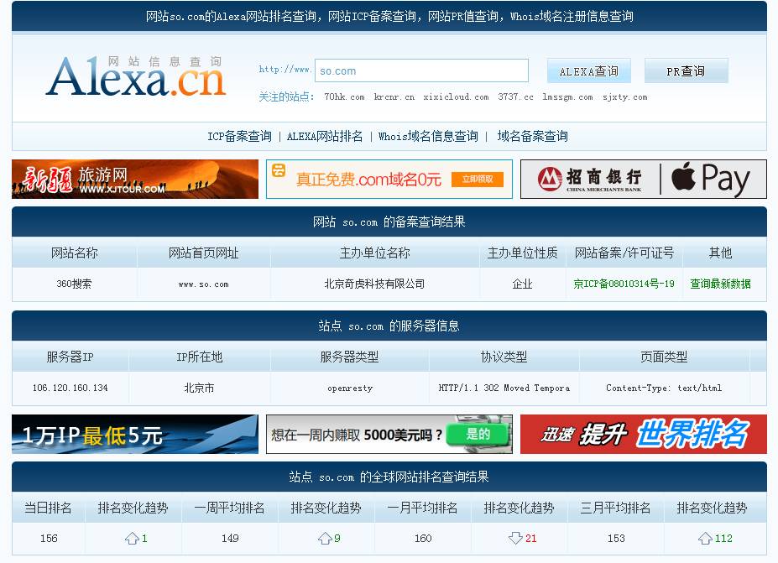Click the domain input field containing so.com
Screen dimensions: 778x563
tap(421, 70)
